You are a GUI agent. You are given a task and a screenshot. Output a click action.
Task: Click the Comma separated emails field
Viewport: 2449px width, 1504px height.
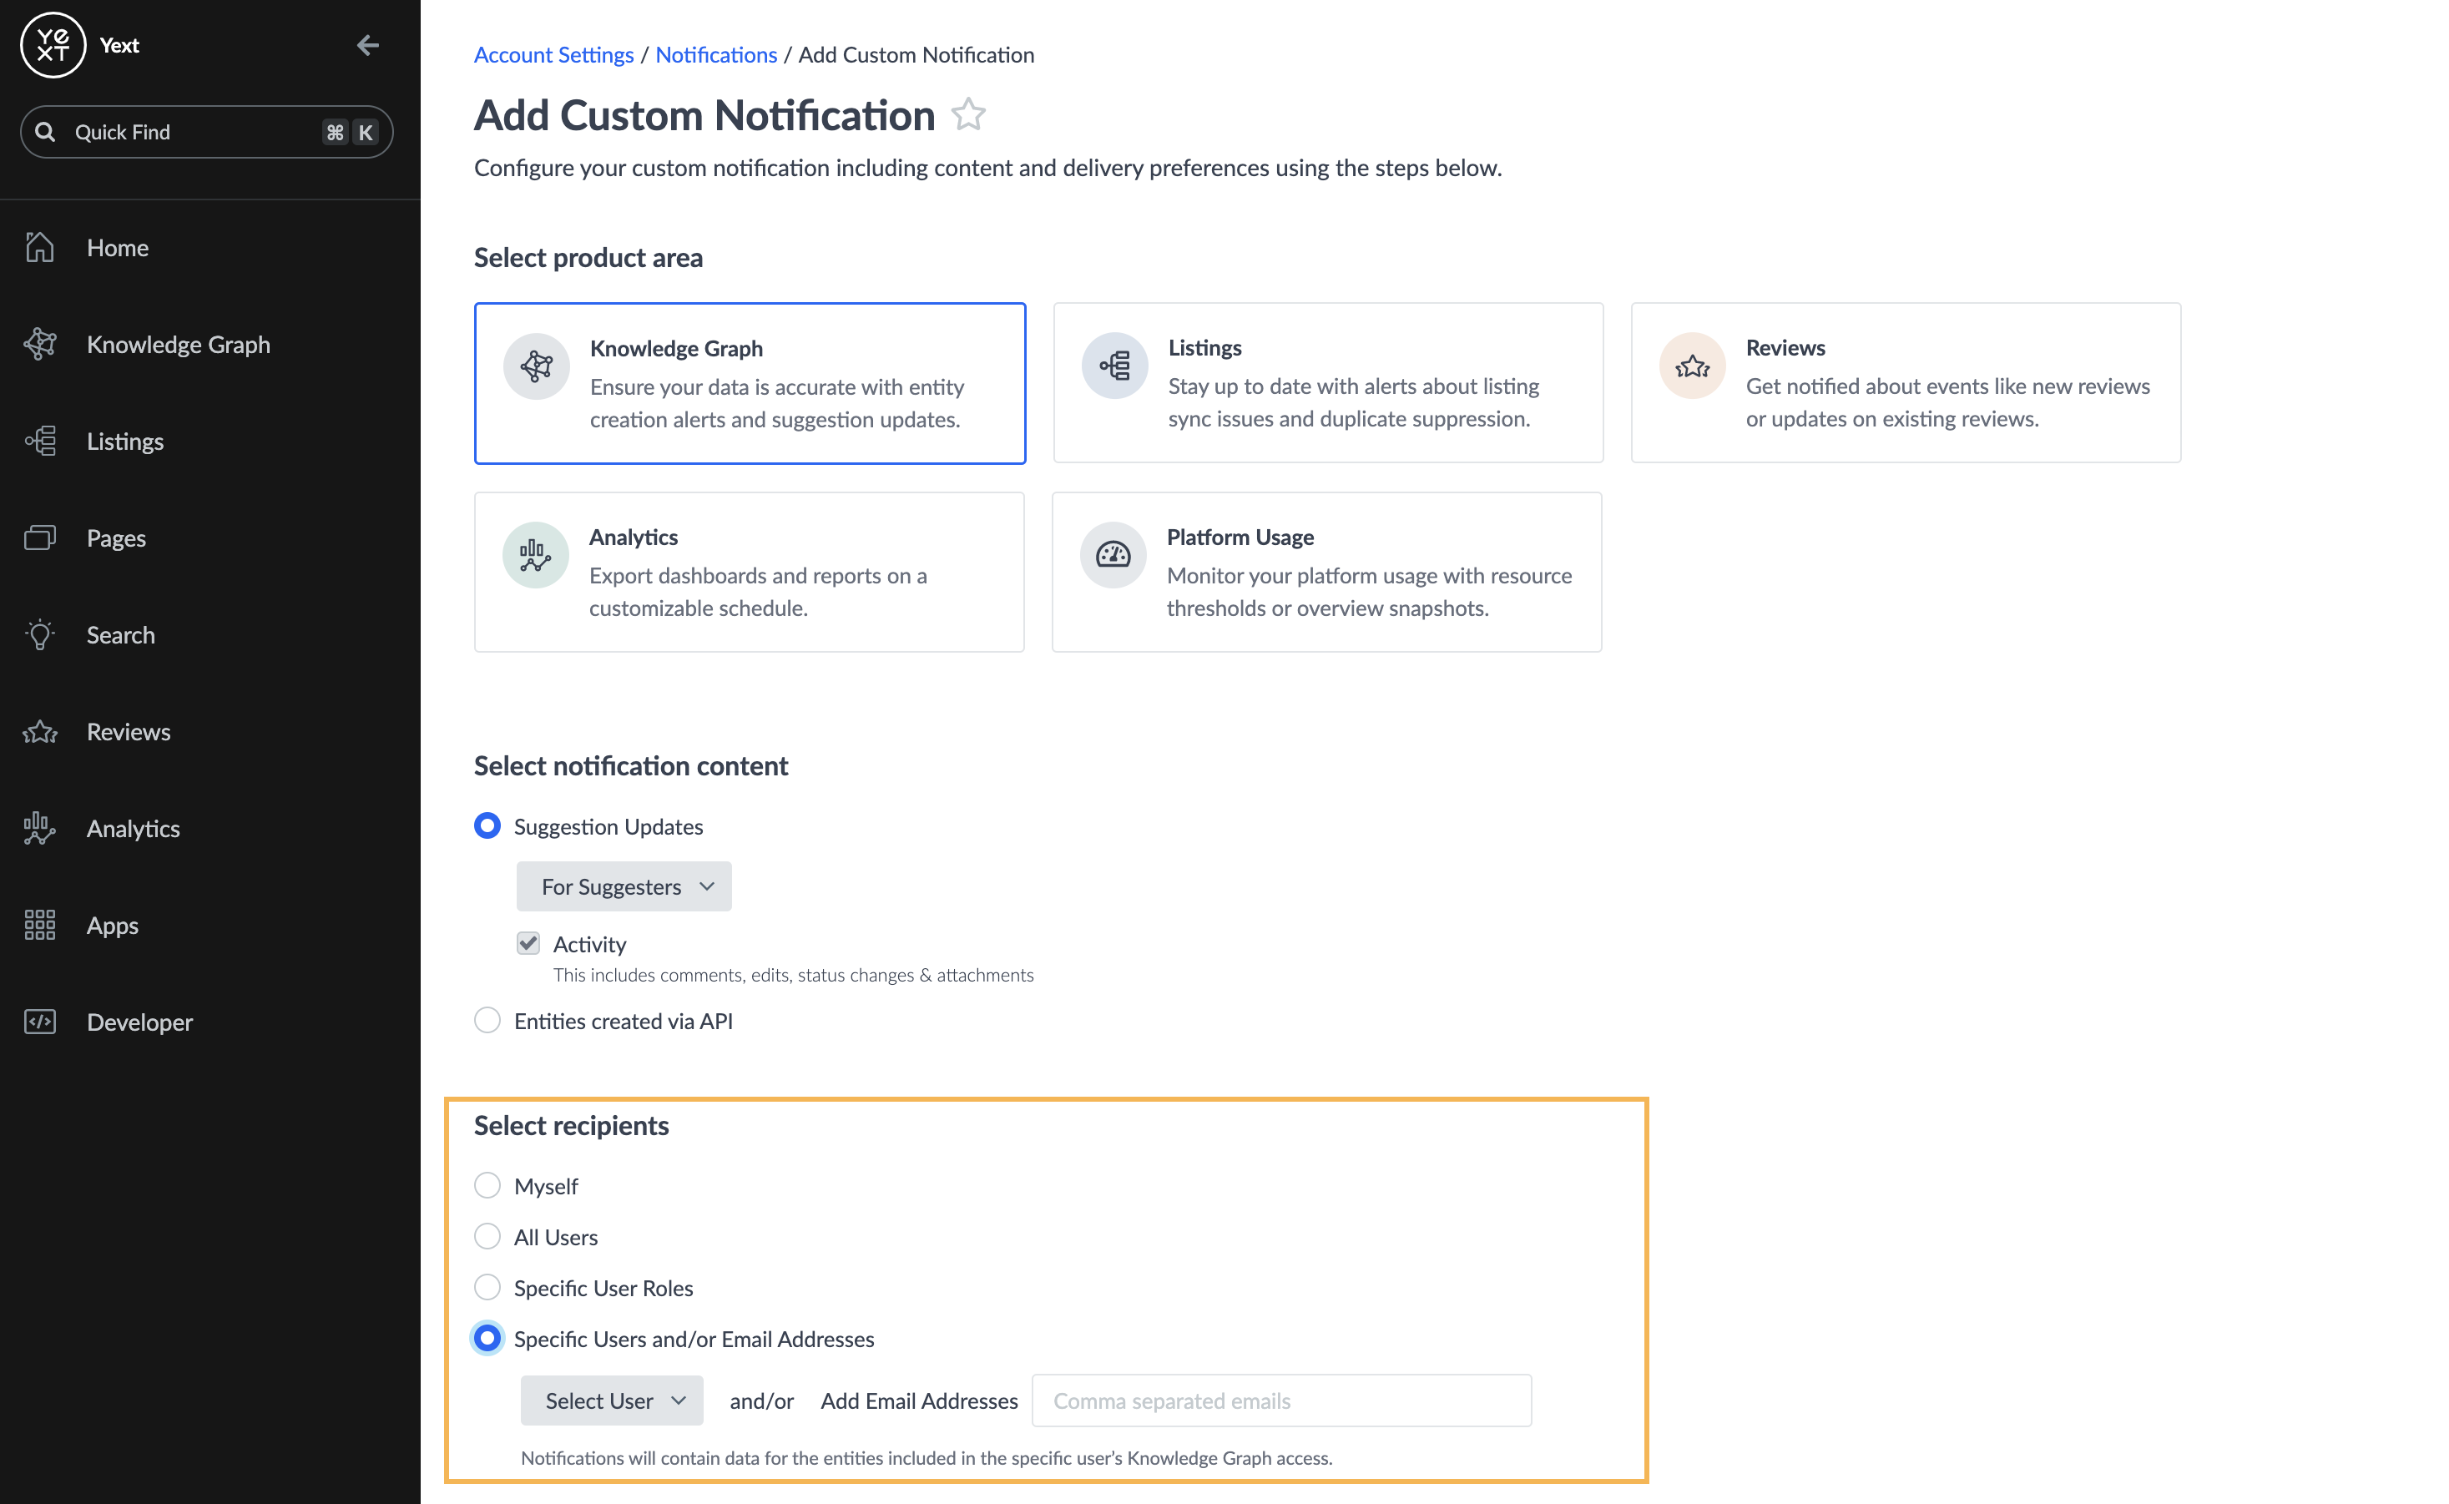pyautogui.click(x=1281, y=1401)
